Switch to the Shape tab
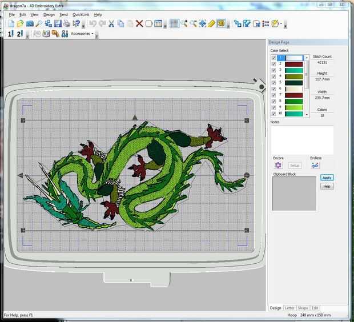Viewport: 354px width, 322px height. tap(303, 308)
